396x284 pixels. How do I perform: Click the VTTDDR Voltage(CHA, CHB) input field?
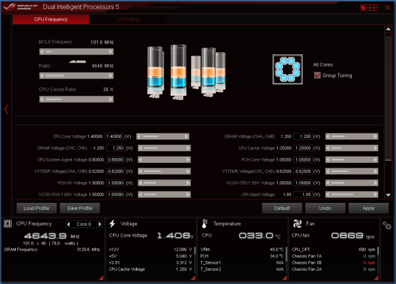coord(116,171)
